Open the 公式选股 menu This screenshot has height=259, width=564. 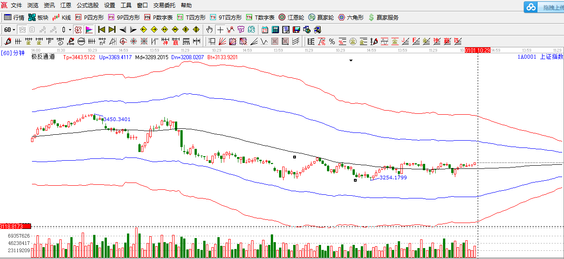tap(87, 5)
